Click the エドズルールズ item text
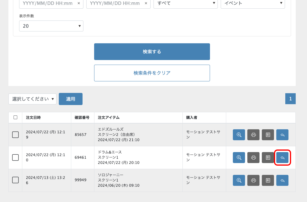This screenshot has height=202, width=307. [111, 129]
